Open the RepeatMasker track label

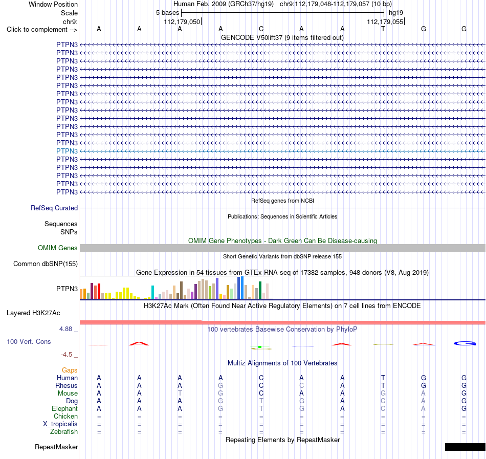(x=56, y=447)
